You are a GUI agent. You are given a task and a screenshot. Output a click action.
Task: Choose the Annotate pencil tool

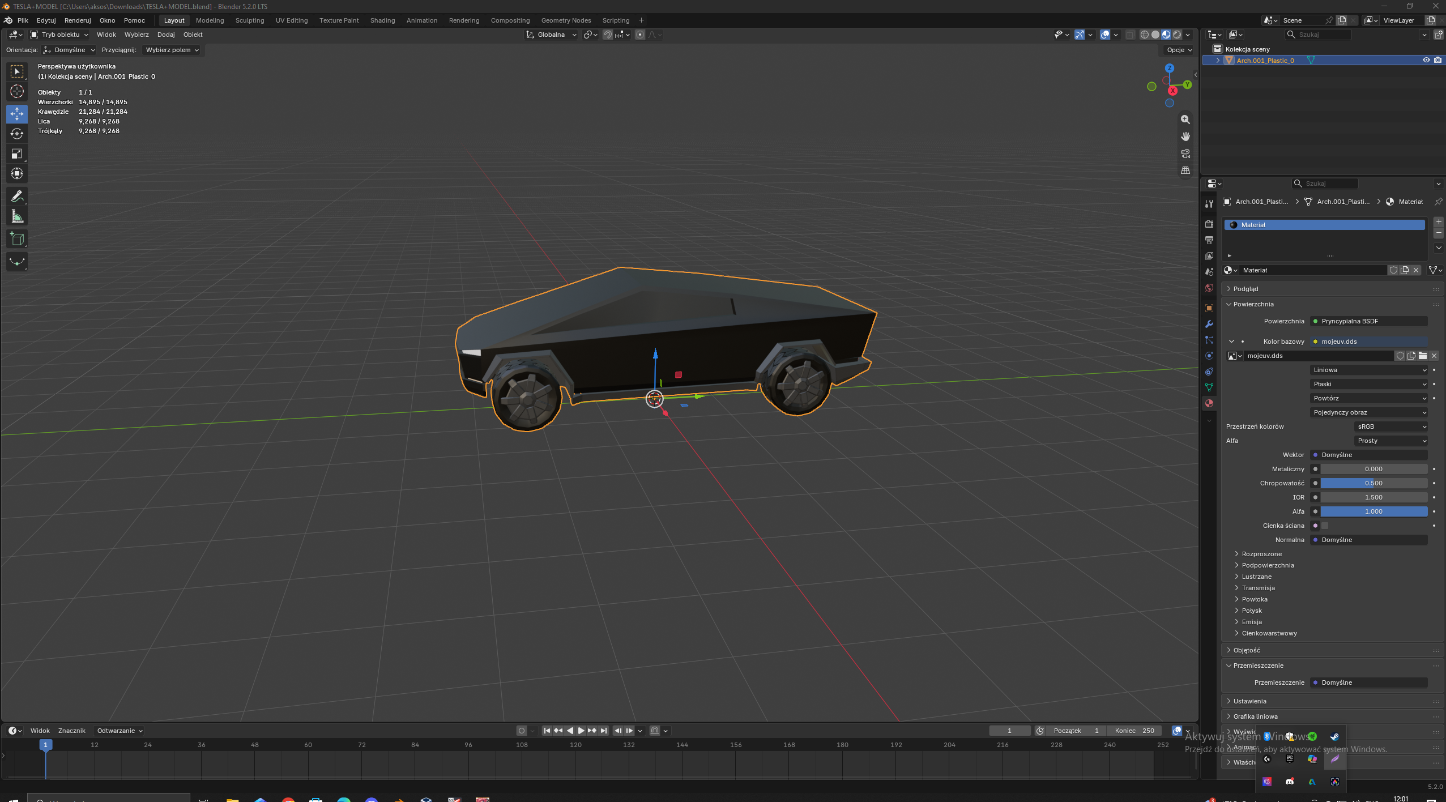point(17,197)
